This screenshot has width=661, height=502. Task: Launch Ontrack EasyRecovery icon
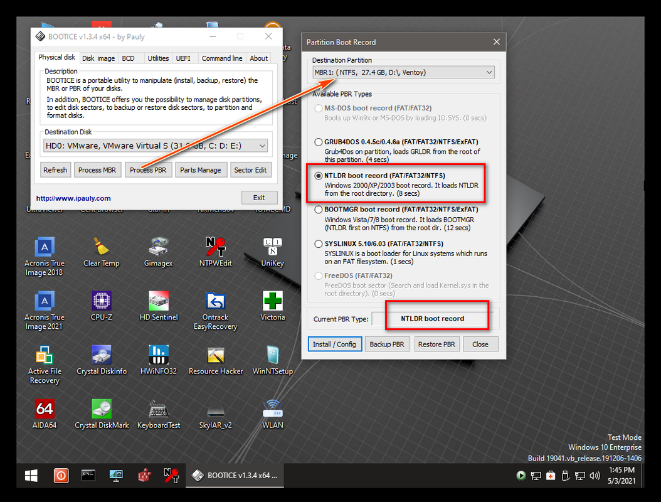tap(215, 311)
